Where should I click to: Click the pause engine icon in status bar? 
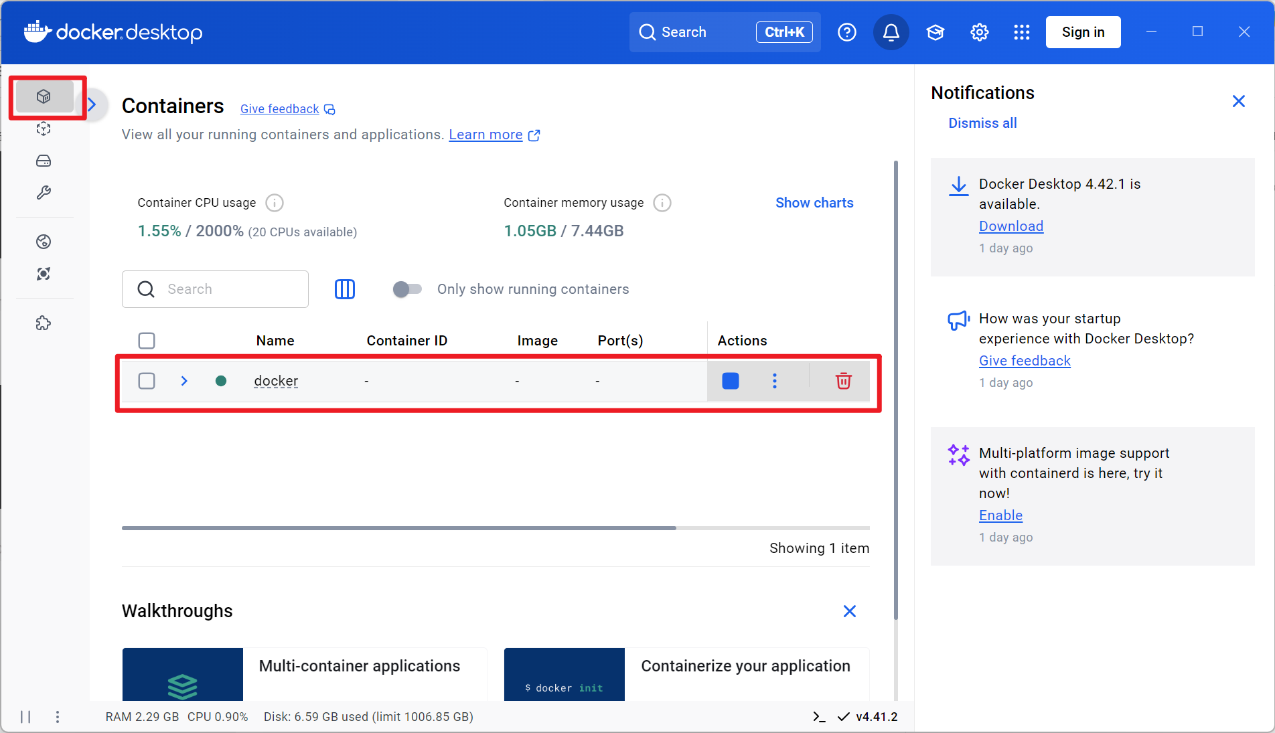coord(25,717)
